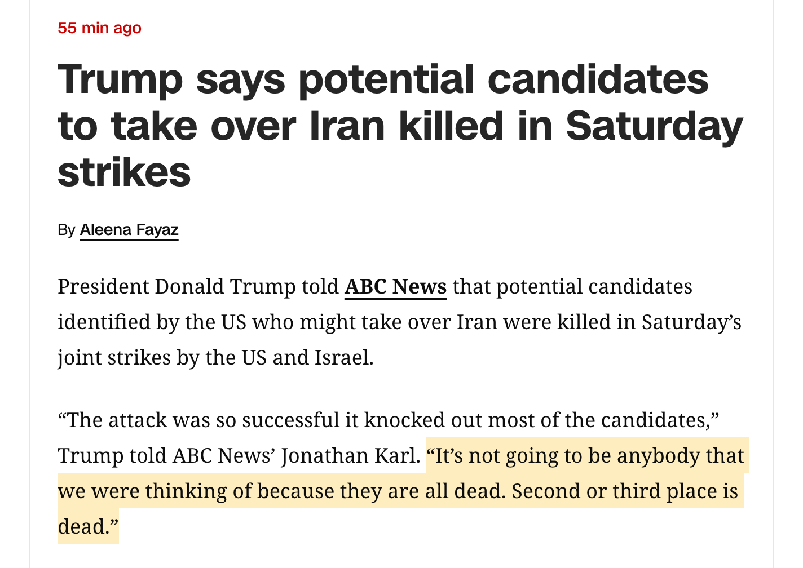Click "Saturday's" in the first paragraph

coord(691,322)
